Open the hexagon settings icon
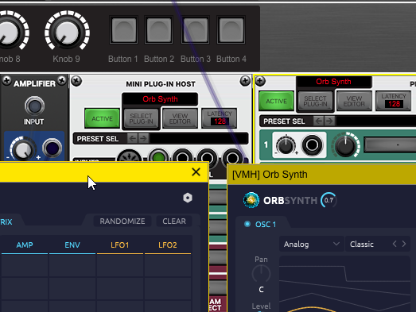This screenshot has width=416, height=312. 188,198
